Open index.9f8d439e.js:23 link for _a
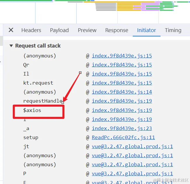Screen dimensions: 190x184 click(x=122, y=128)
